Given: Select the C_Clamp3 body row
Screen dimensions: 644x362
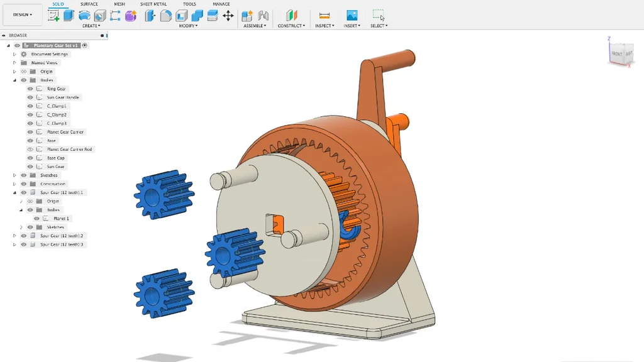Looking at the screenshot, I should 57,123.
